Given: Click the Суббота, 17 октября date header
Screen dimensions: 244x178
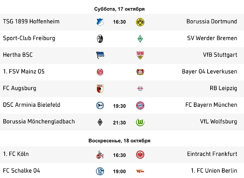Looking at the screenshot, I should click(x=119, y=9).
